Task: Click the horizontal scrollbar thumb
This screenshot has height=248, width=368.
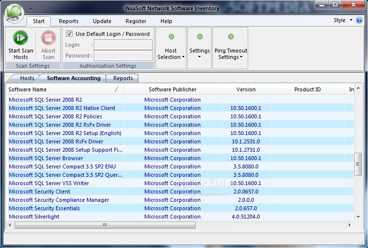Action: 105,225
